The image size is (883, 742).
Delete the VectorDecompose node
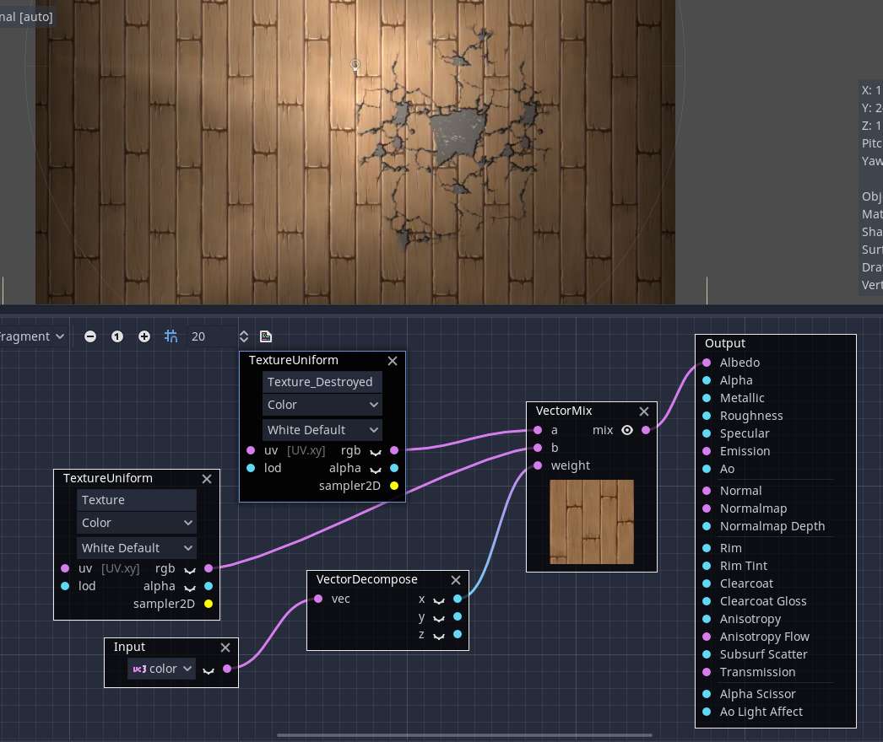pos(456,580)
